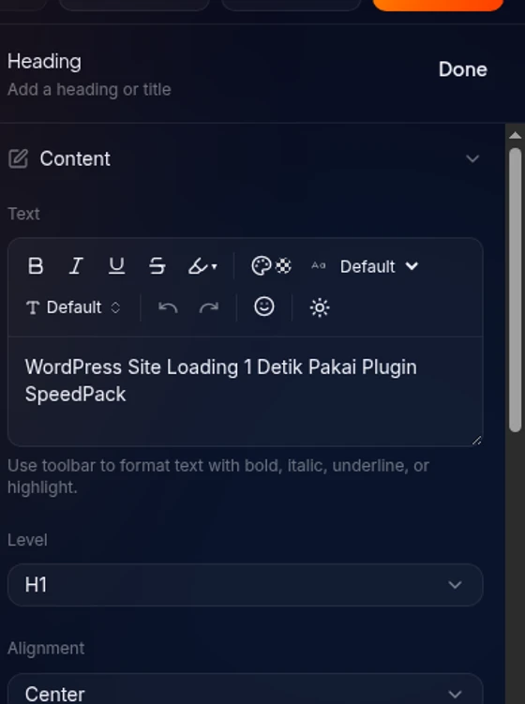Click the vertical scrollbar thumb
Screen dimensions: 525x704
click(x=516, y=290)
